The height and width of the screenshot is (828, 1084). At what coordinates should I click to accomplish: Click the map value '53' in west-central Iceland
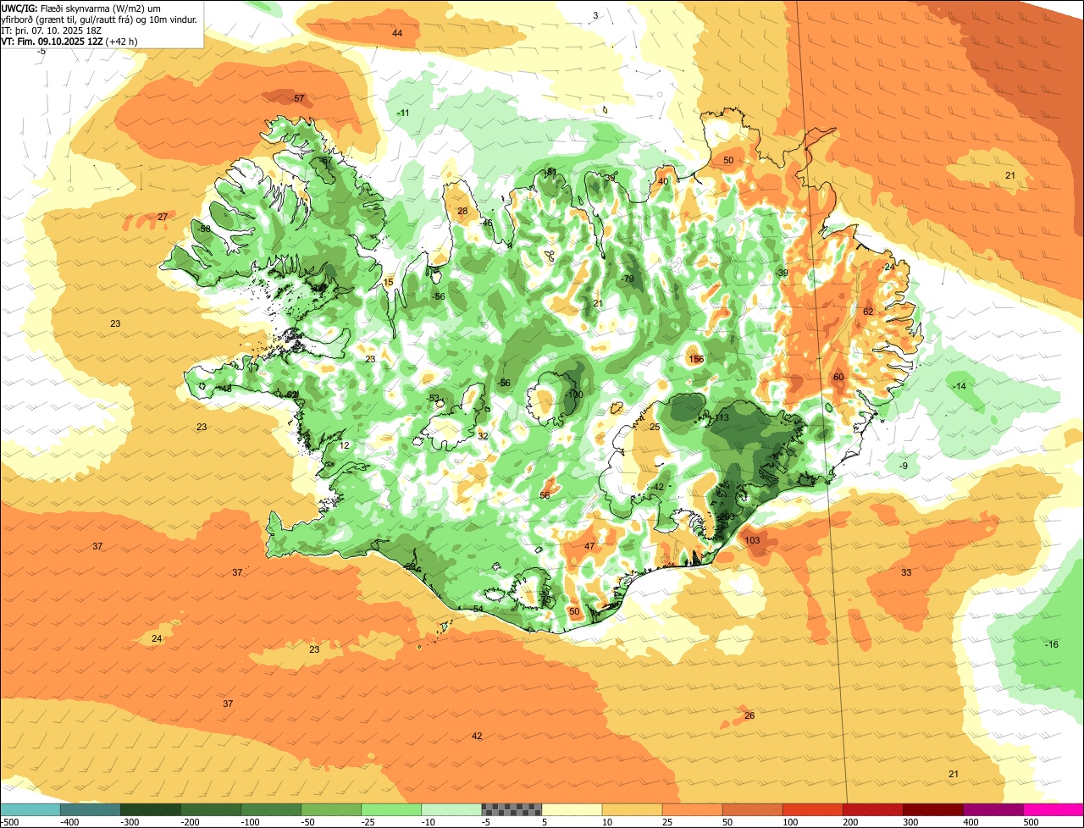point(434,398)
